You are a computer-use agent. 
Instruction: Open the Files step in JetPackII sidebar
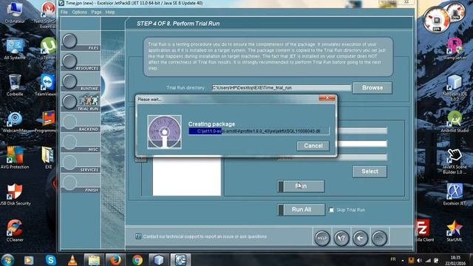click(x=69, y=41)
